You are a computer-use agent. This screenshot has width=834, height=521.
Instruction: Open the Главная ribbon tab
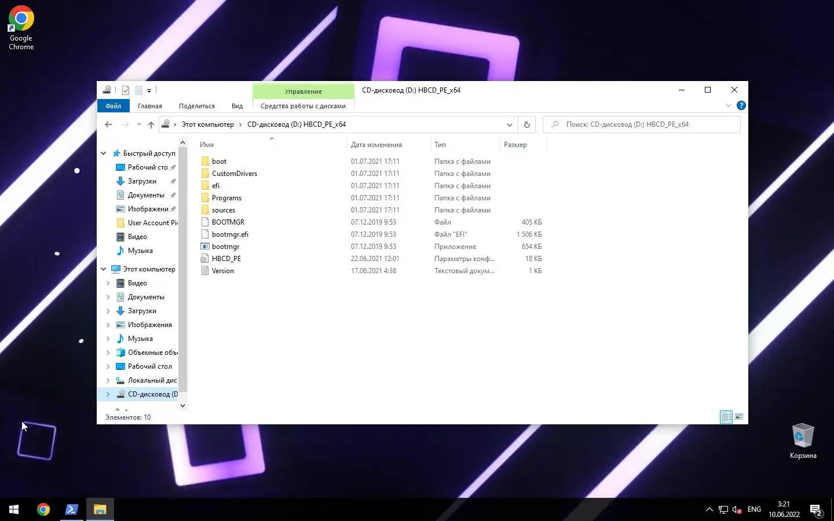point(150,106)
